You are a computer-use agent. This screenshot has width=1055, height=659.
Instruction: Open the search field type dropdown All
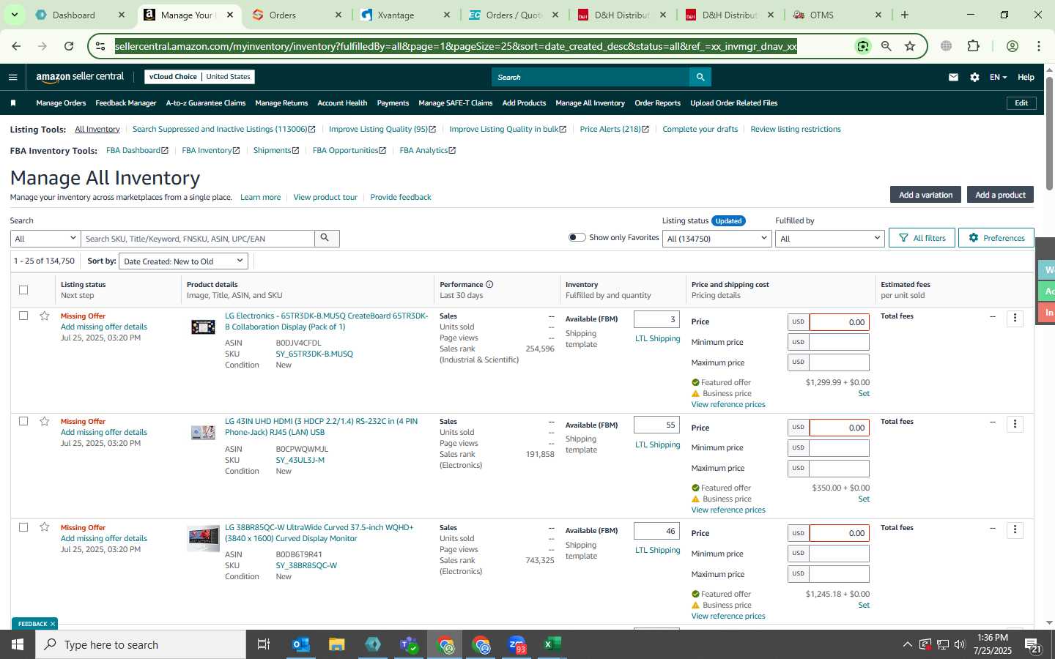coord(45,239)
